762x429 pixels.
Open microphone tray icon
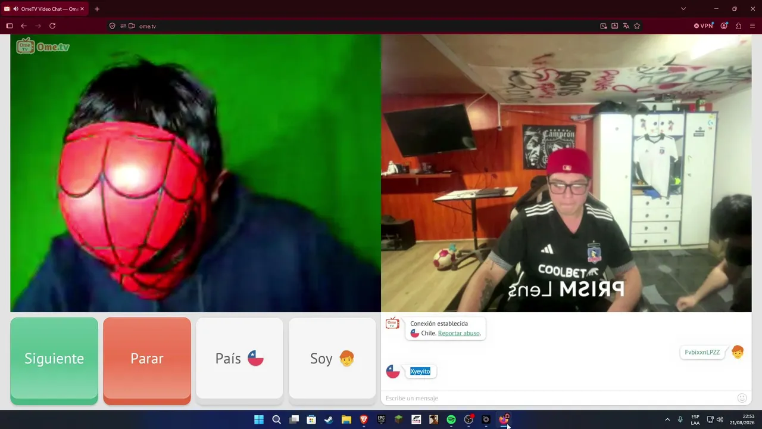[x=680, y=419]
